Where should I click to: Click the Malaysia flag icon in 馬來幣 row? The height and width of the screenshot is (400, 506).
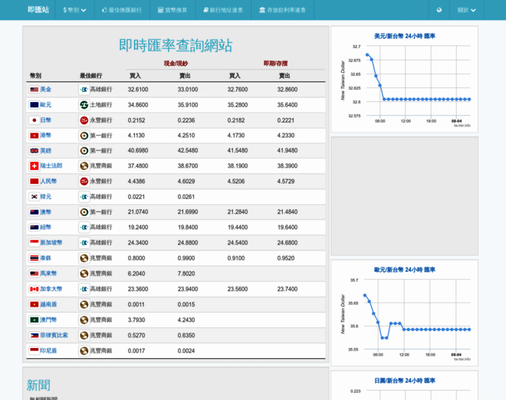[x=34, y=273]
